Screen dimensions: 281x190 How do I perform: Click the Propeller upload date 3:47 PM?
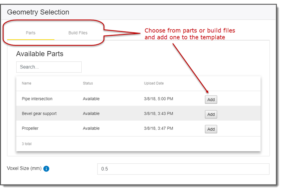click(158, 128)
